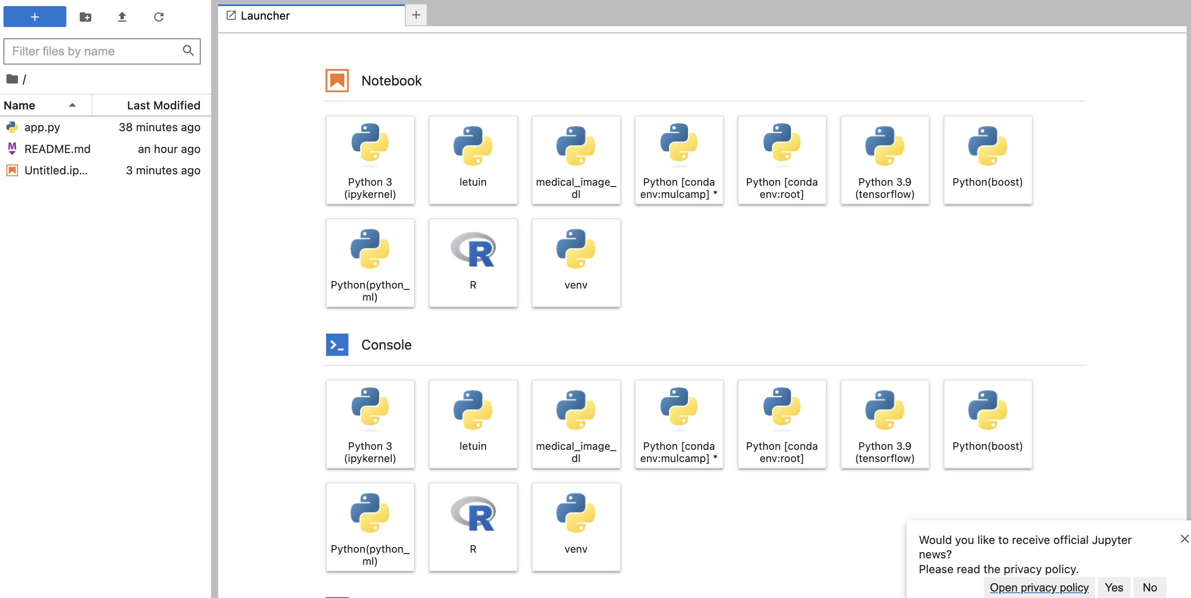1191x598 pixels.
Task: Click the "38 minutes ago" modified time for app.py
Action: click(159, 127)
